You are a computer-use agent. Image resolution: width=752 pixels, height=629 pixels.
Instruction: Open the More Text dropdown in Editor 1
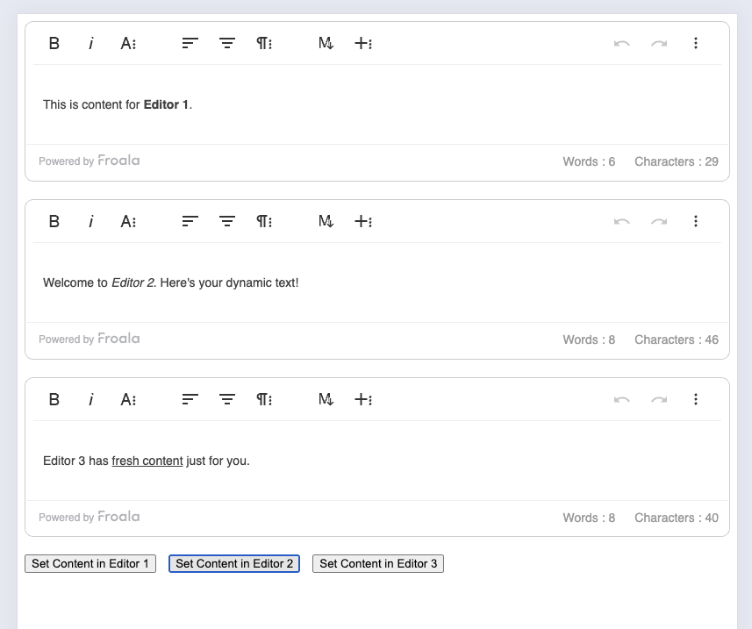(x=128, y=43)
